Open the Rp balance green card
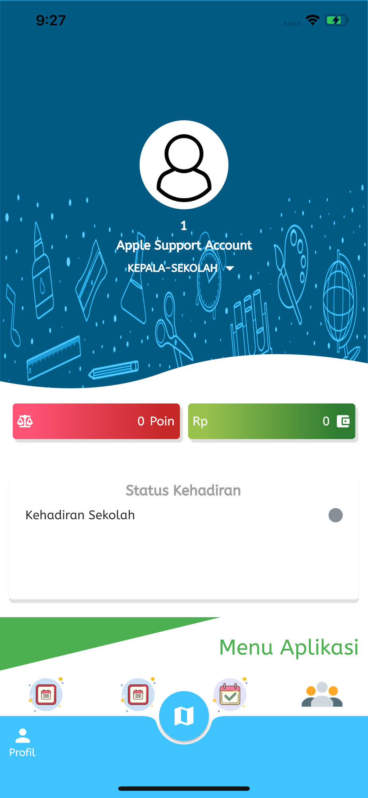The width and height of the screenshot is (368, 798). [272, 421]
